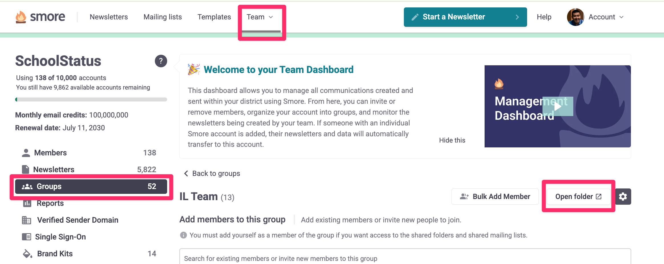Open the Mailing lists nav item
The height and width of the screenshot is (264, 664).
point(163,17)
